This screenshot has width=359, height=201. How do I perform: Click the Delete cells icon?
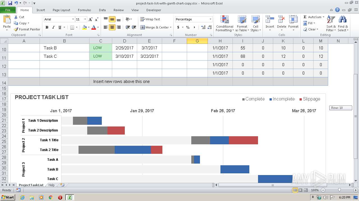click(x=282, y=20)
